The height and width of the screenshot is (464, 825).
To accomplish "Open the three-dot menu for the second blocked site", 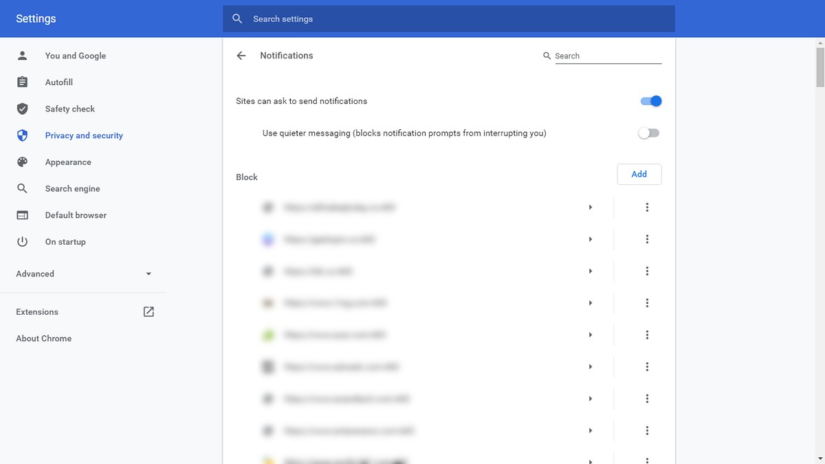I will coord(647,239).
